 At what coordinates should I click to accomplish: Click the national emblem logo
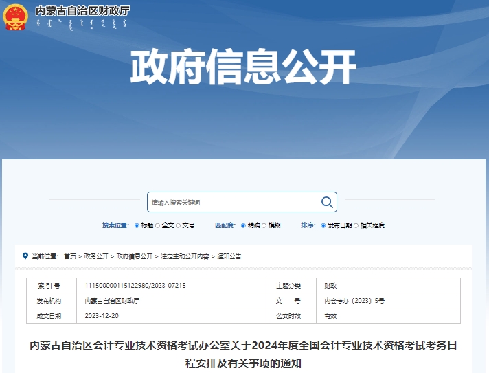pos(16,16)
